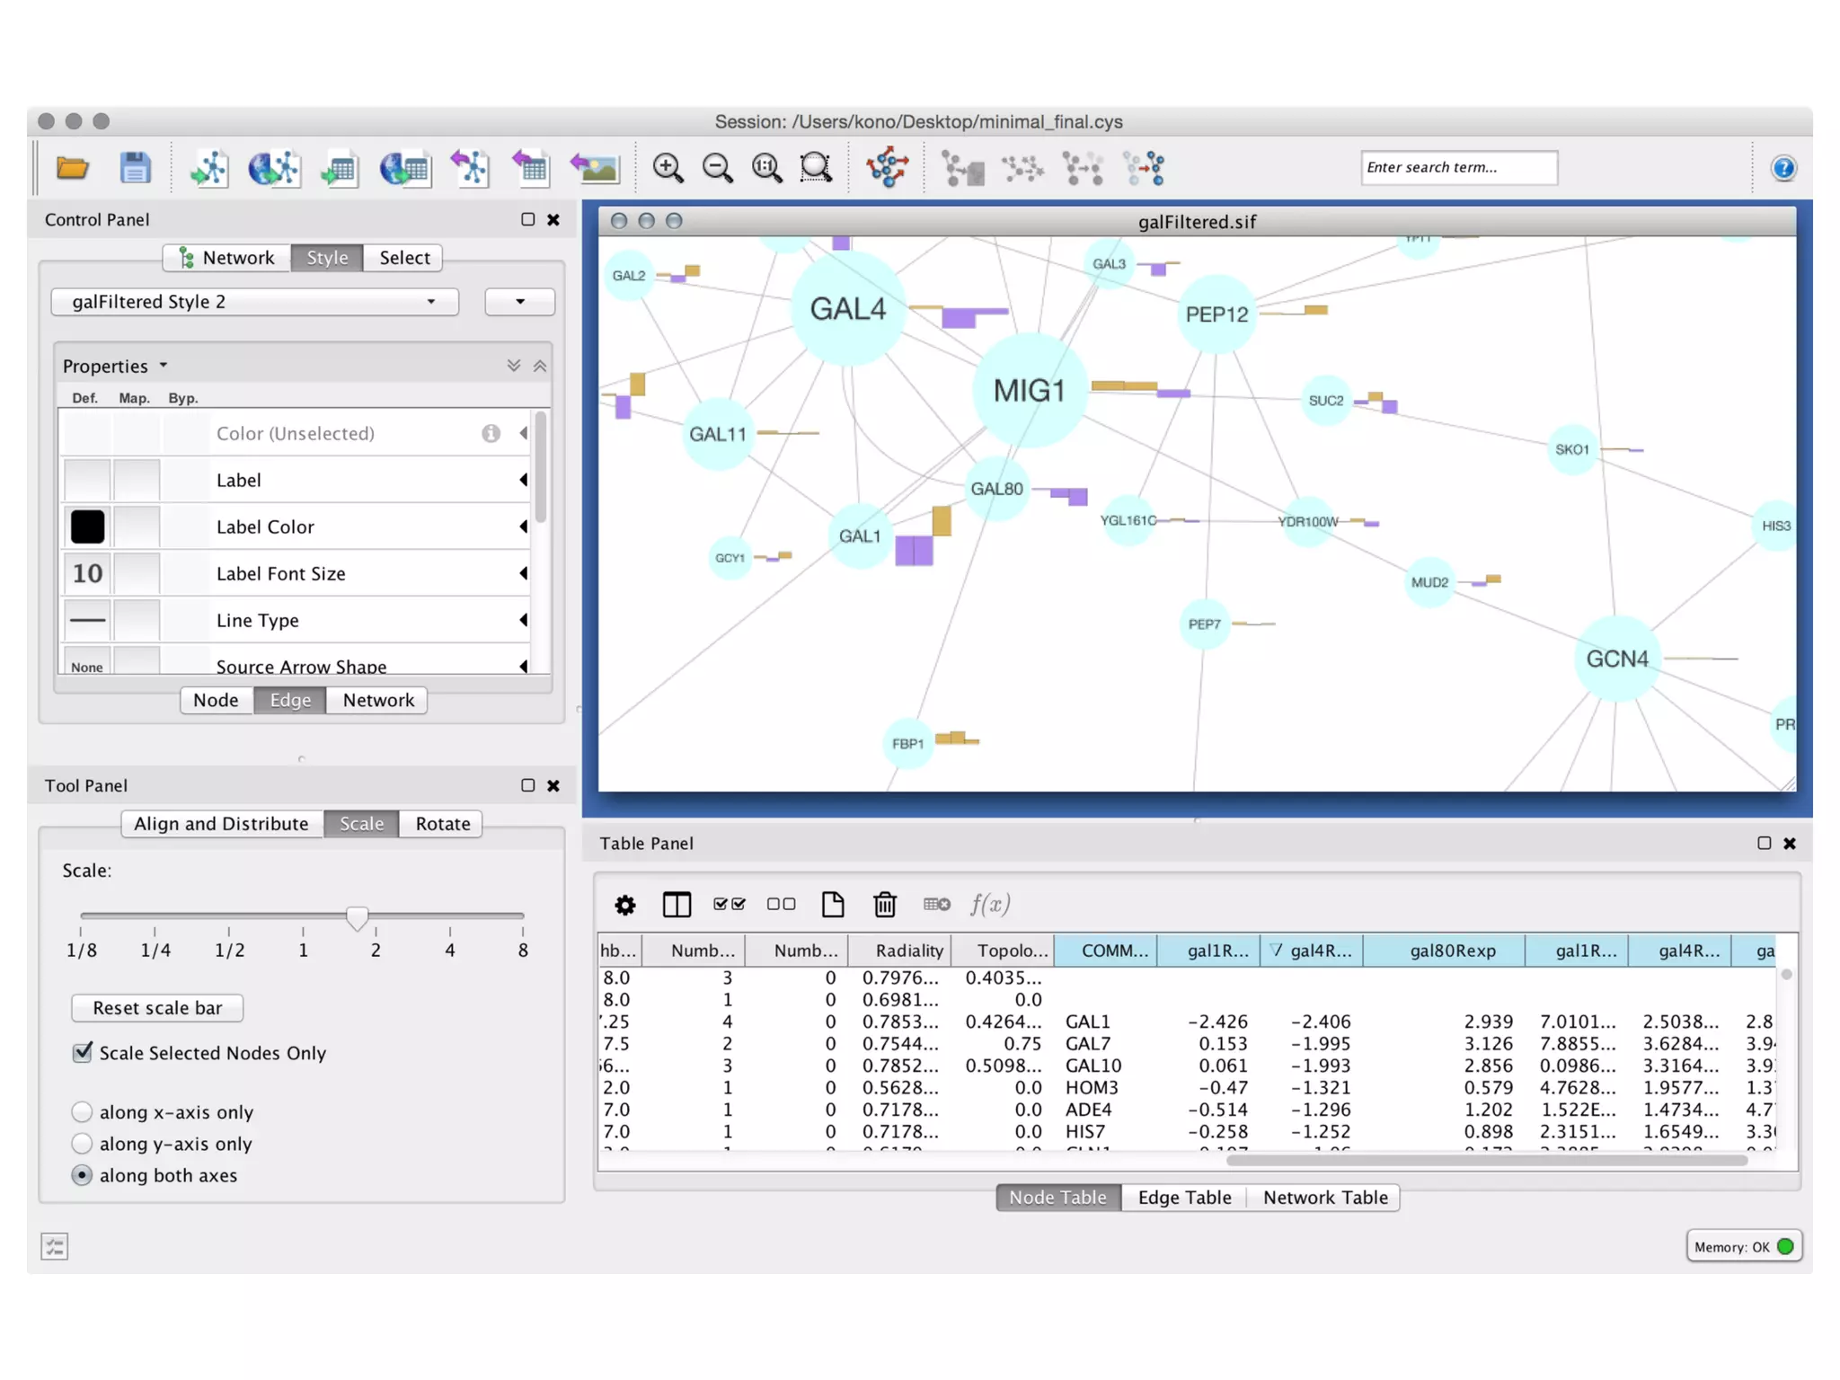Screen dimensions: 1840x1380
Task: Click the delete column trash icon
Action: coord(885,905)
